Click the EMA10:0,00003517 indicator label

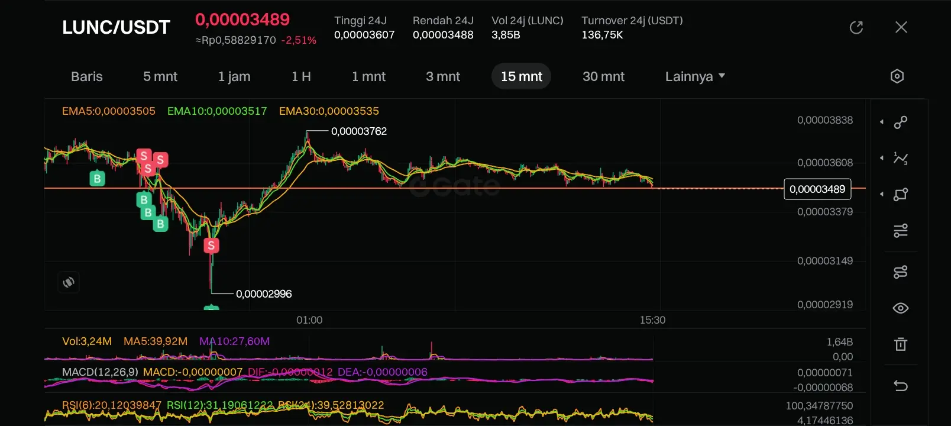point(217,111)
